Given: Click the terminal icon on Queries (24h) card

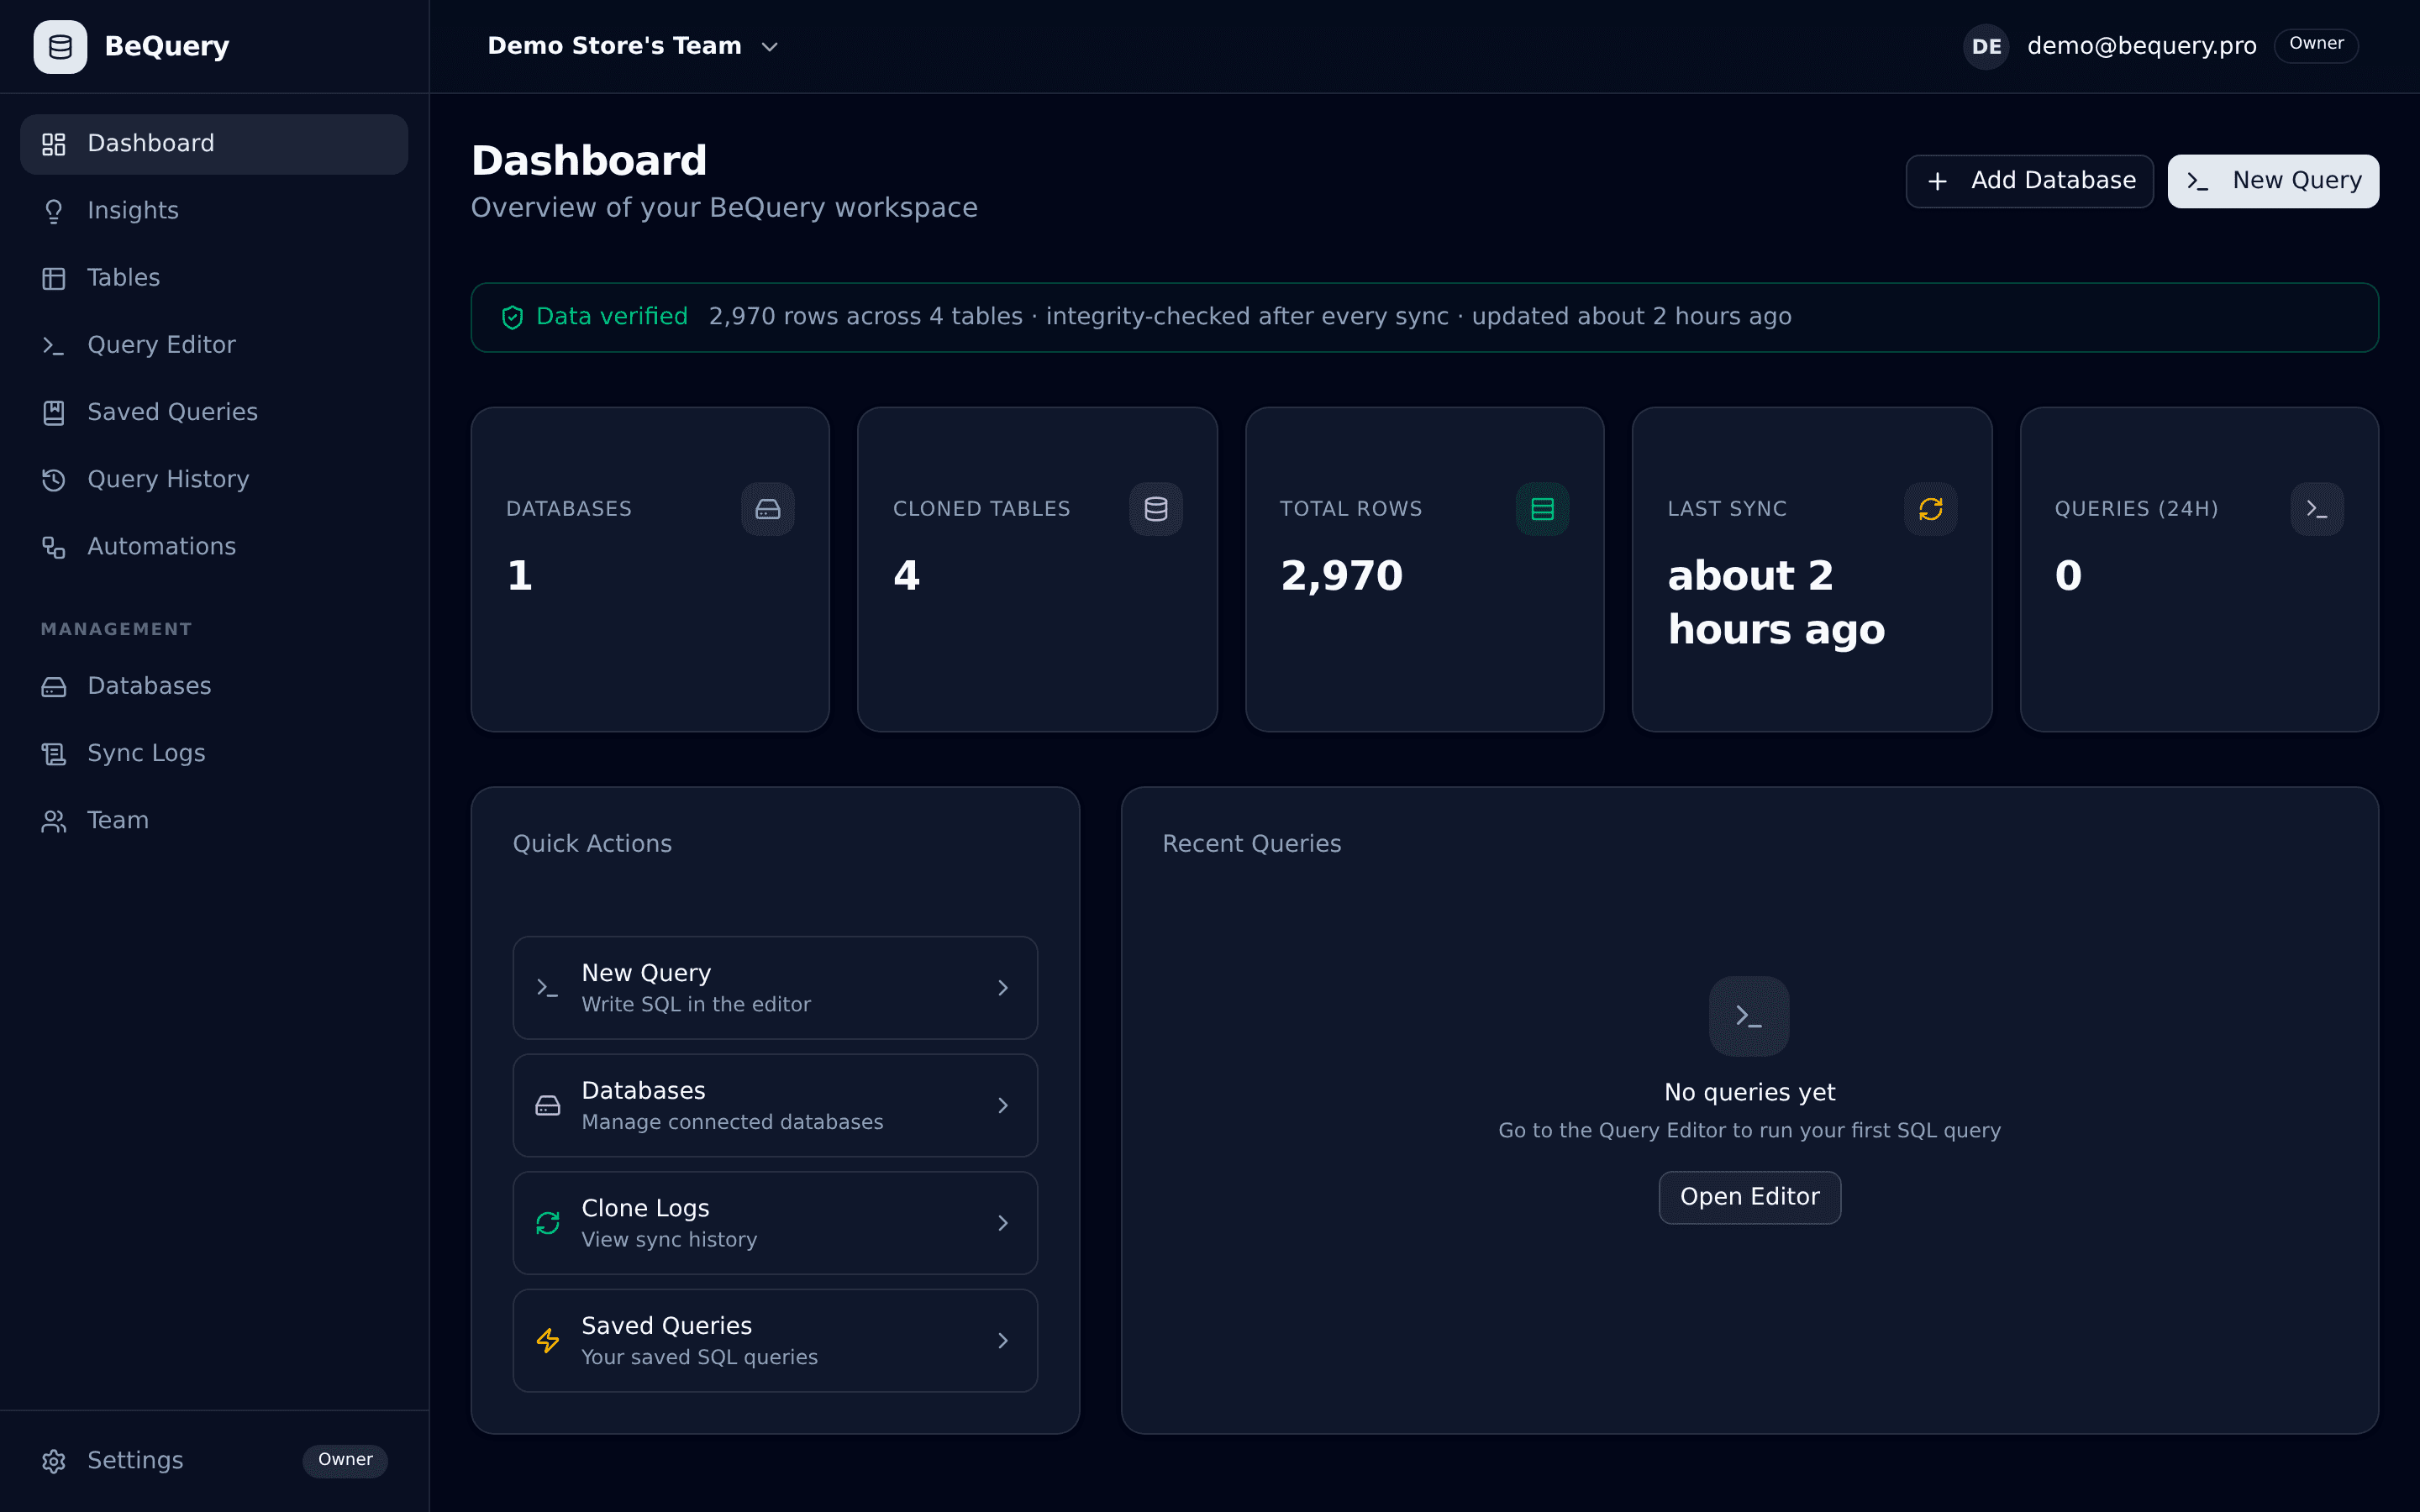Looking at the screenshot, I should 2317,509.
